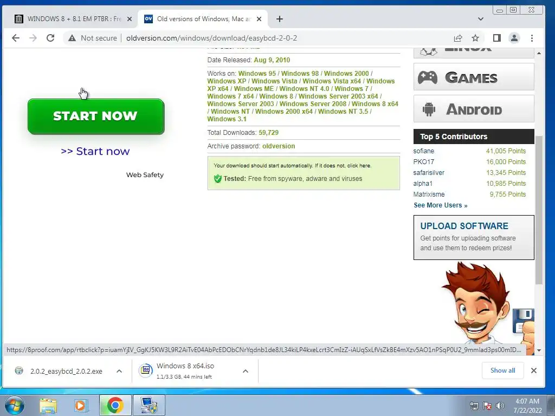This screenshot has height=416, width=555.
Task: Click Show all downloads button
Action: (x=502, y=370)
